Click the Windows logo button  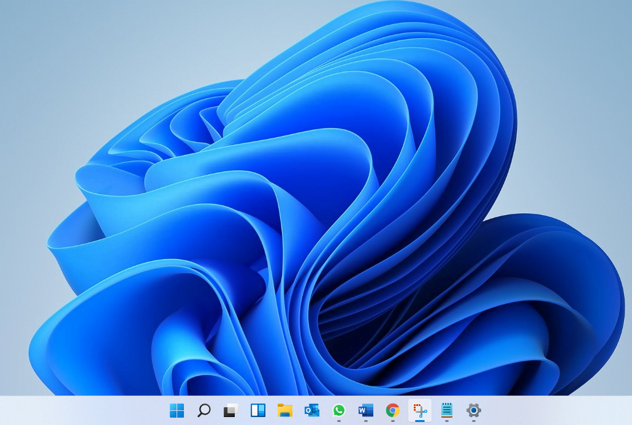[x=177, y=411]
